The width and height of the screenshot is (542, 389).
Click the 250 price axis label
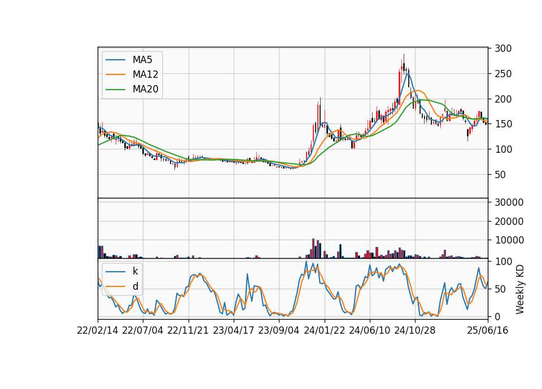[x=503, y=74]
